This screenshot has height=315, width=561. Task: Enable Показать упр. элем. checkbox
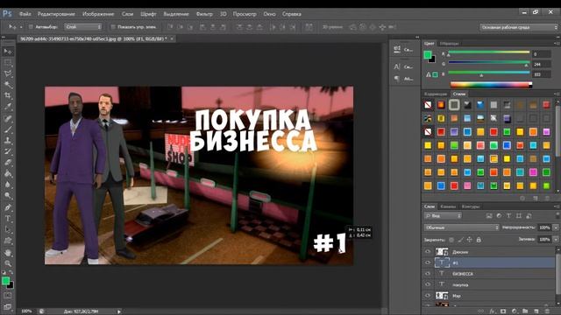pyautogui.click(x=113, y=27)
